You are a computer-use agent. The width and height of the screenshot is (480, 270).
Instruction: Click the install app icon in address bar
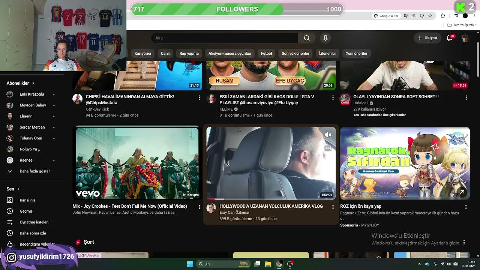click(422, 16)
